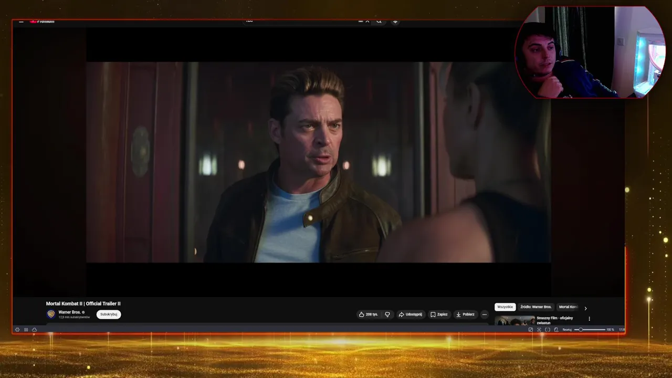Open the Straszny Film video thumbnail
This screenshot has height=378, width=672.
pos(515,320)
